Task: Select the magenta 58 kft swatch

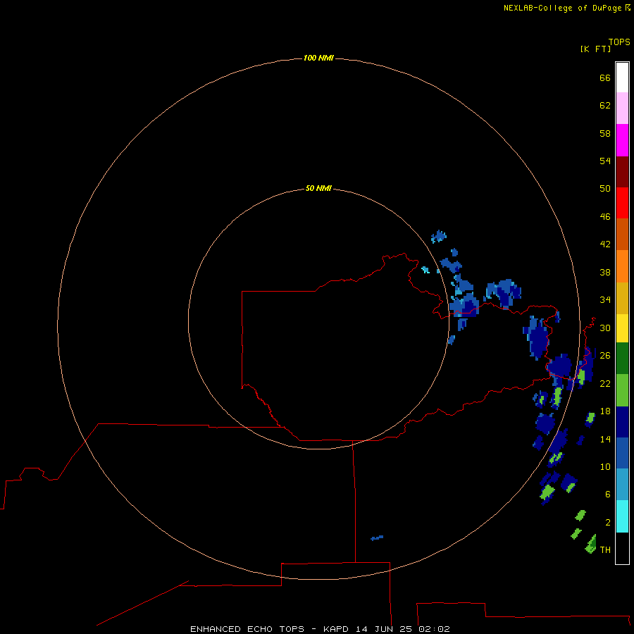Action: 622,140
